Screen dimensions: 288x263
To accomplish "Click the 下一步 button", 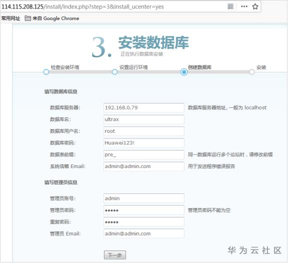I will point(115,255).
